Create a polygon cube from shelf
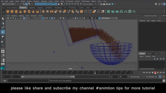Image resolution: width=166 pixels, height=93 pixels. point(12,11)
